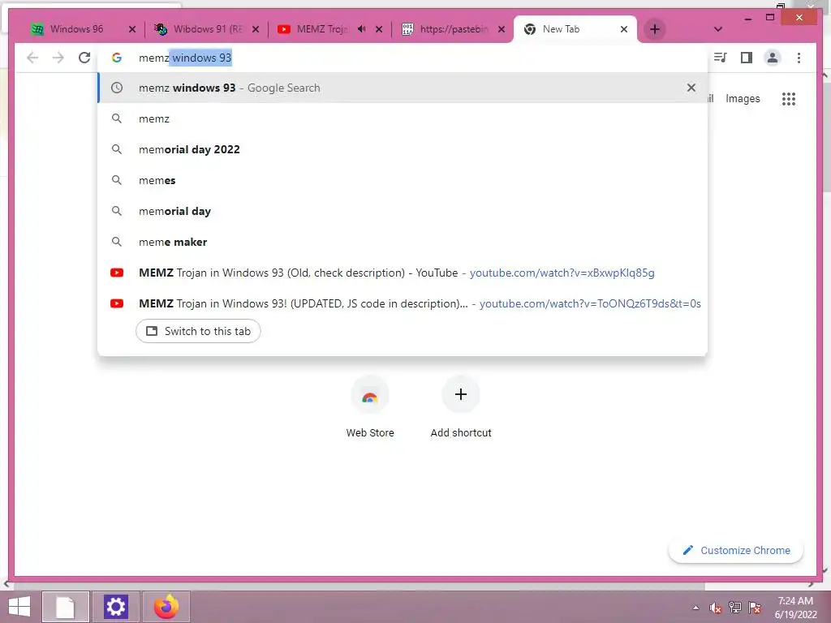Click the Google G icon in address bar
Viewport: 831px width, 623px height.
point(117,58)
